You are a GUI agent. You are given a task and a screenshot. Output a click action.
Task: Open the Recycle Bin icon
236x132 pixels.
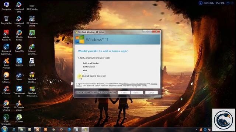point(6,20)
